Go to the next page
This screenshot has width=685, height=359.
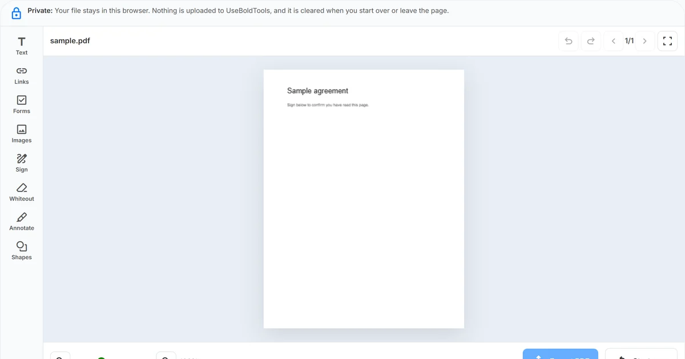point(645,41)
